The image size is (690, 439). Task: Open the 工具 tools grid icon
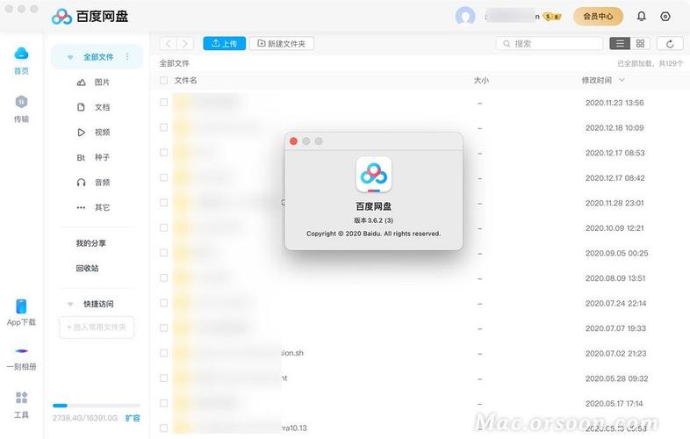pos(21,398)
